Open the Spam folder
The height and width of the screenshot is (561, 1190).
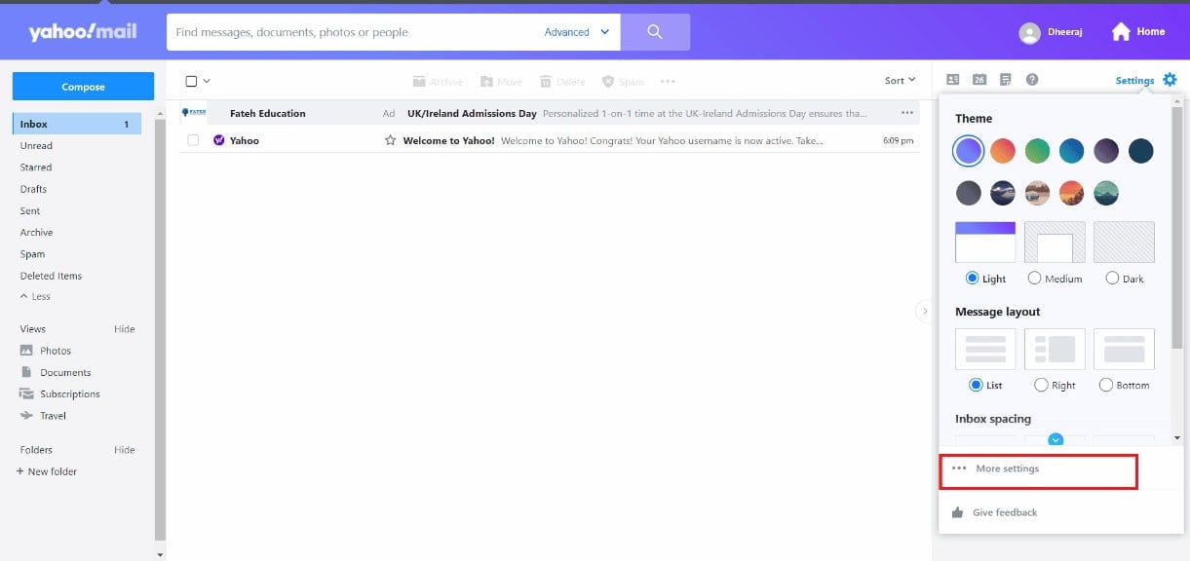click(32, 254)
